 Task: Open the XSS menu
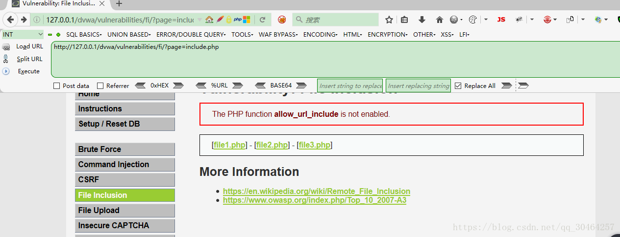pyautogui.click(x=447, y=35)
